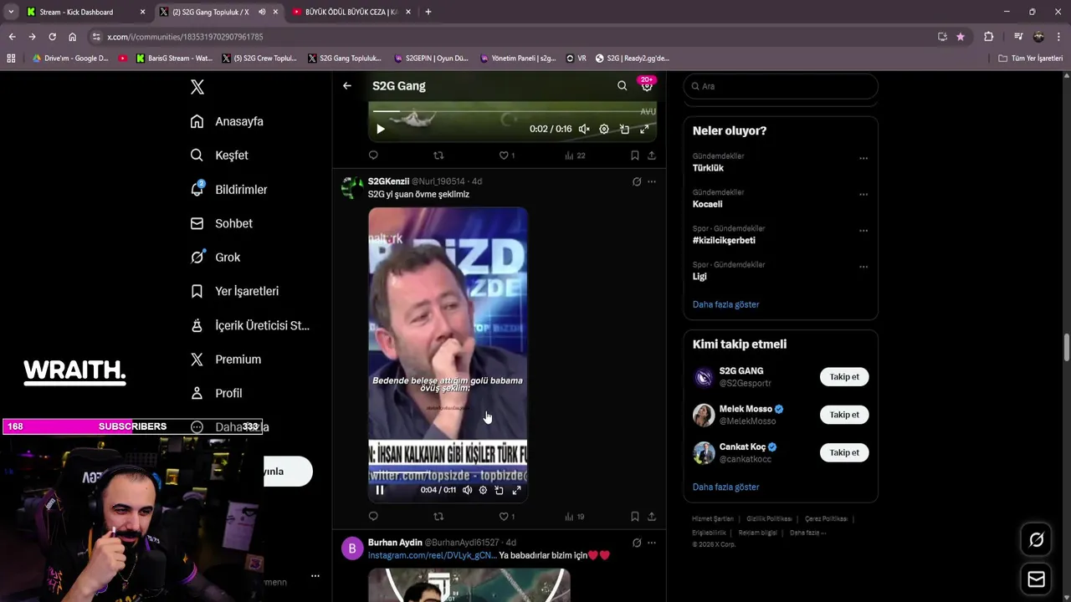Pause the S2GKenzii video
Image resolution: width=1071 pixels, height=602 pixels.
380,490
